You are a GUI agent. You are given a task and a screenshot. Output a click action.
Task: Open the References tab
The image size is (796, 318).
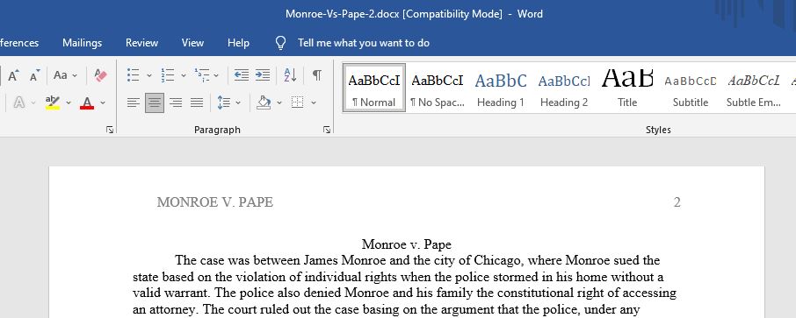[19, 43]
